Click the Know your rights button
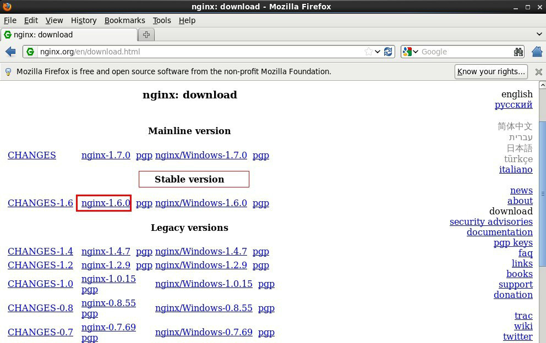This screenshot has width=546, height=343. tap(491, 71)
